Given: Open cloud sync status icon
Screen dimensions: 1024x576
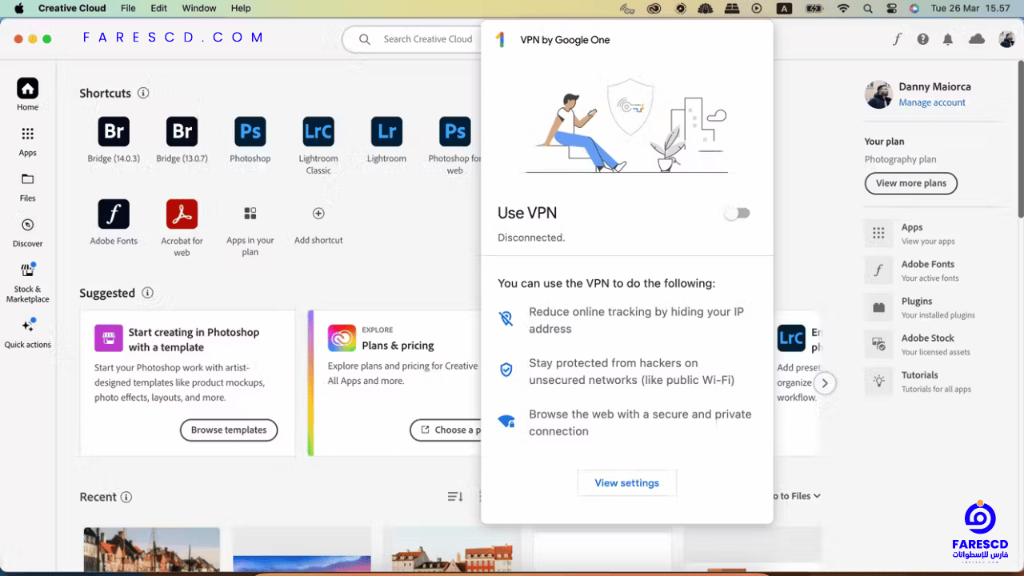Looking at the screenshot, I should tap(977, 39).
